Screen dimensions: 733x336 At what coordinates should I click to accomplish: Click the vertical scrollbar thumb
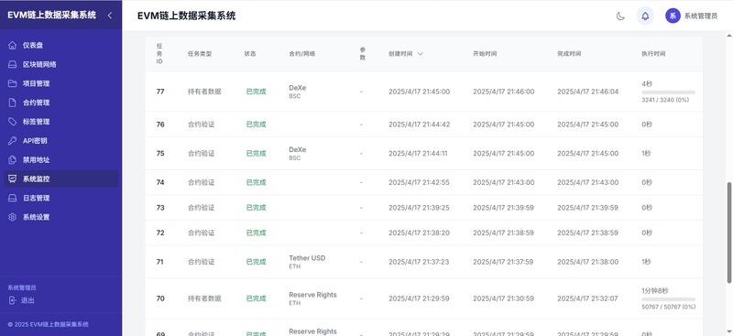pyautogui.click(x=728, y=233)
